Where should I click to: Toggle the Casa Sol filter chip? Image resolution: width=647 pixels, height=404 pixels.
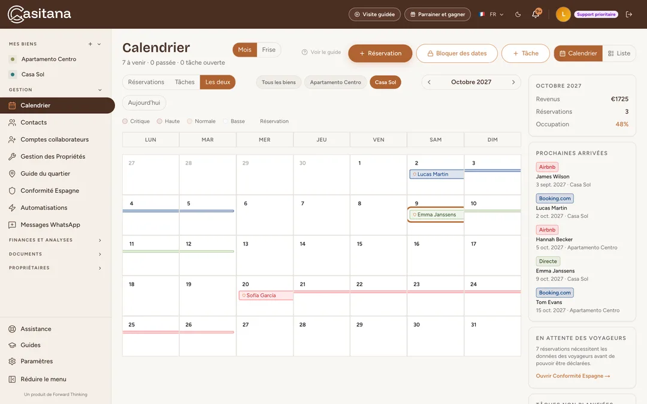(385, 82)
